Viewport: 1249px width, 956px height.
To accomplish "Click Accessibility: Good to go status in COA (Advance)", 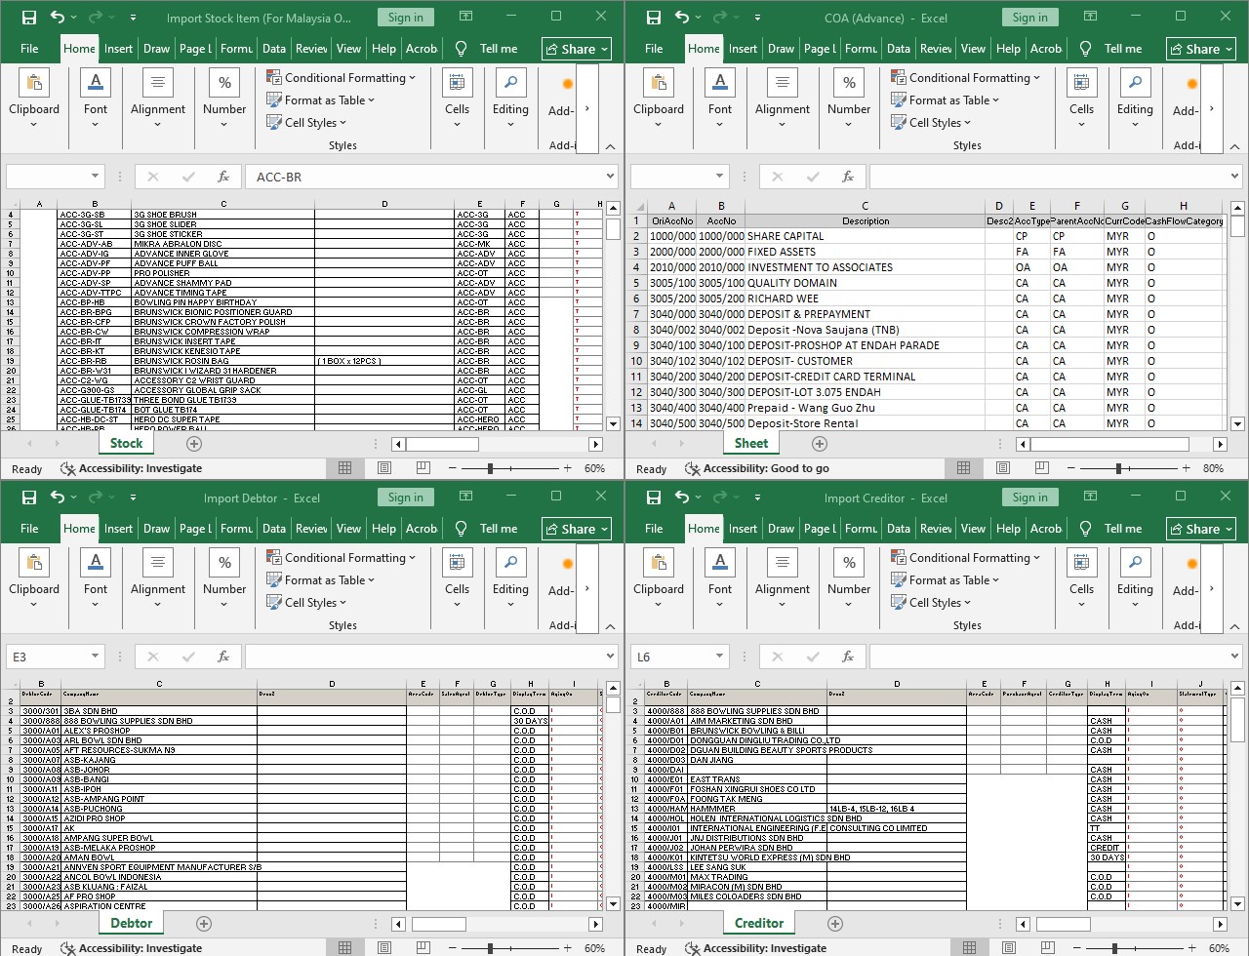I will pyautogui.click(x=756, y=468).
